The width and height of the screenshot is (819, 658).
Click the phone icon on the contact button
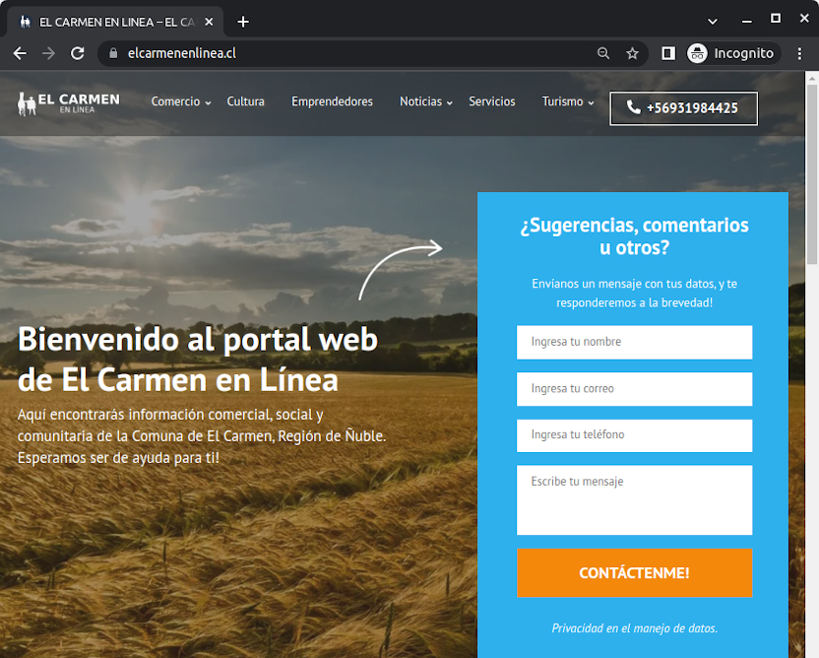[x=633, y=108]
